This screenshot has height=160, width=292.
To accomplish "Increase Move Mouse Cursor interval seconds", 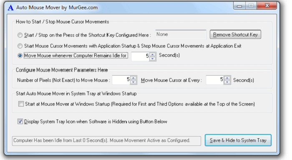I will coord(227,78).
